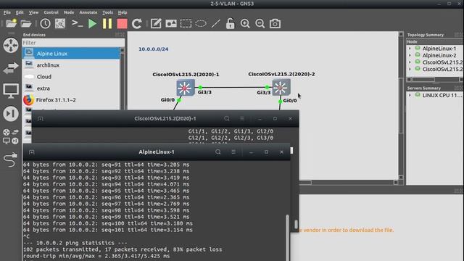Browse all devices in sidebar

click(x=11, y=136)
